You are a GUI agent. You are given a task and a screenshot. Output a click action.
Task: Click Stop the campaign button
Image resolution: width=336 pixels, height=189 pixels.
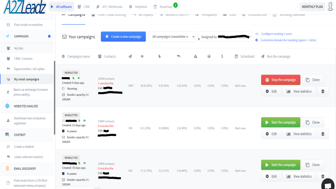click(281, 80)
